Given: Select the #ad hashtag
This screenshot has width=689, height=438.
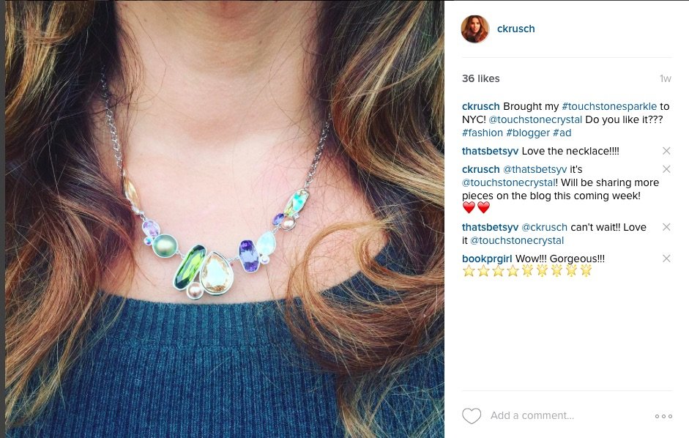Looking at the screenshot, I should pos(562,133).
